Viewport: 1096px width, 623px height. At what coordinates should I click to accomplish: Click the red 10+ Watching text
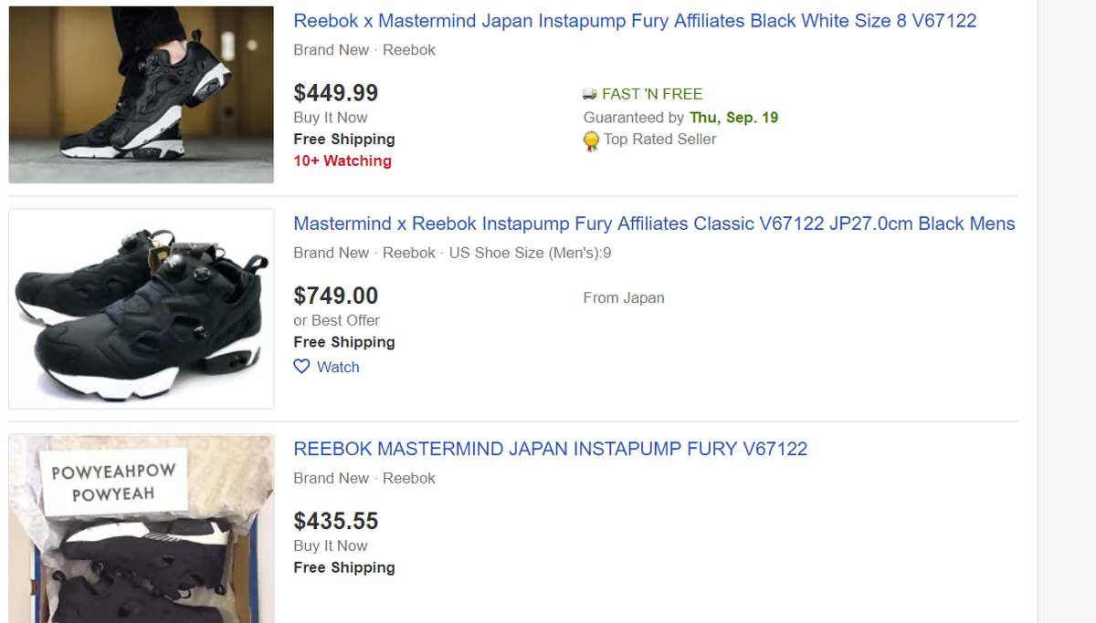click(x=342, y=161)
